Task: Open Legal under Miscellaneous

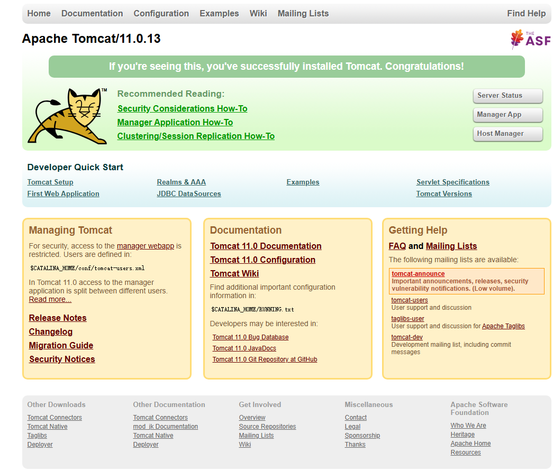Action: (352, 426)
